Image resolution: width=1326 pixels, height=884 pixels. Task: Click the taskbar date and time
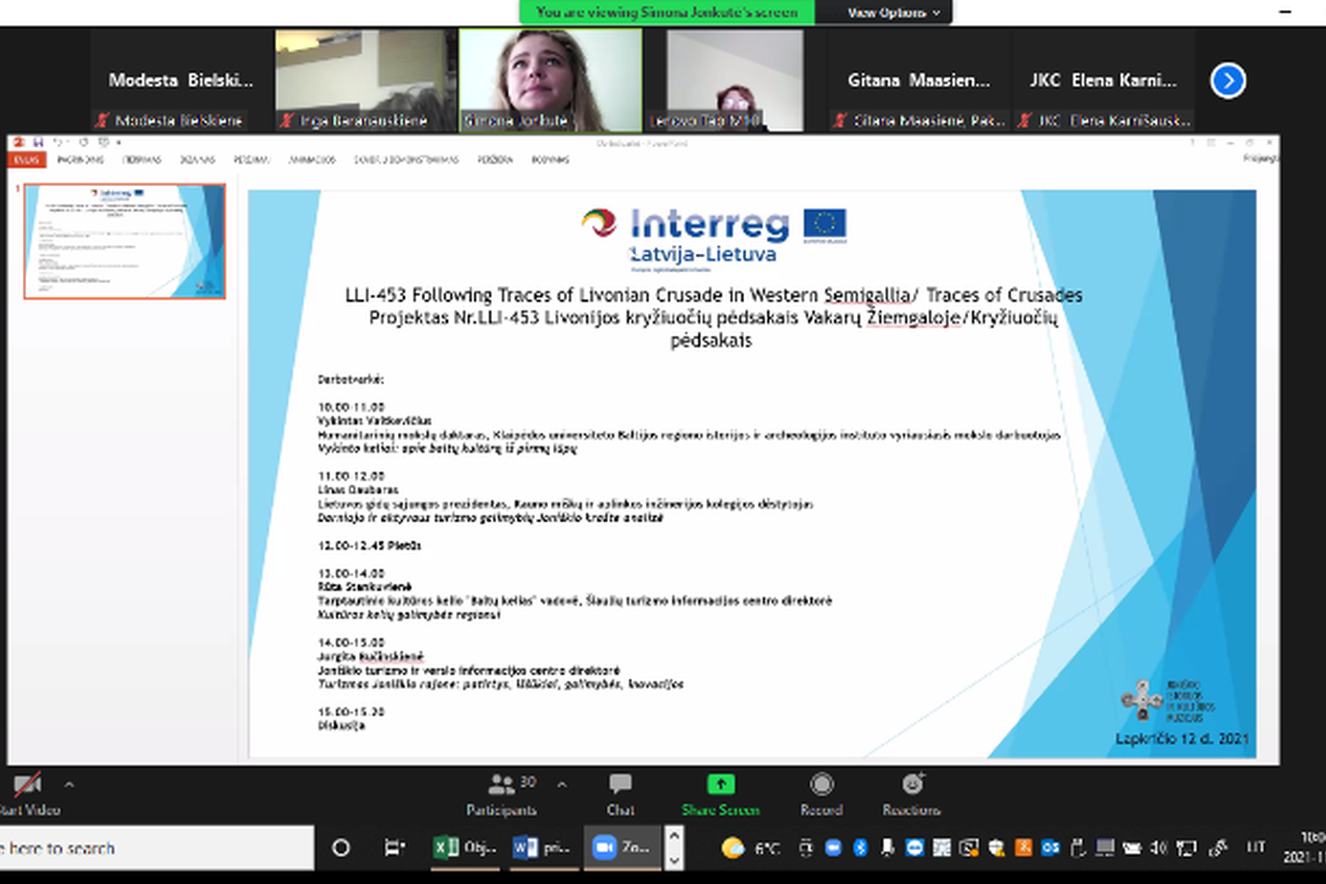[x=1304, y=847]
